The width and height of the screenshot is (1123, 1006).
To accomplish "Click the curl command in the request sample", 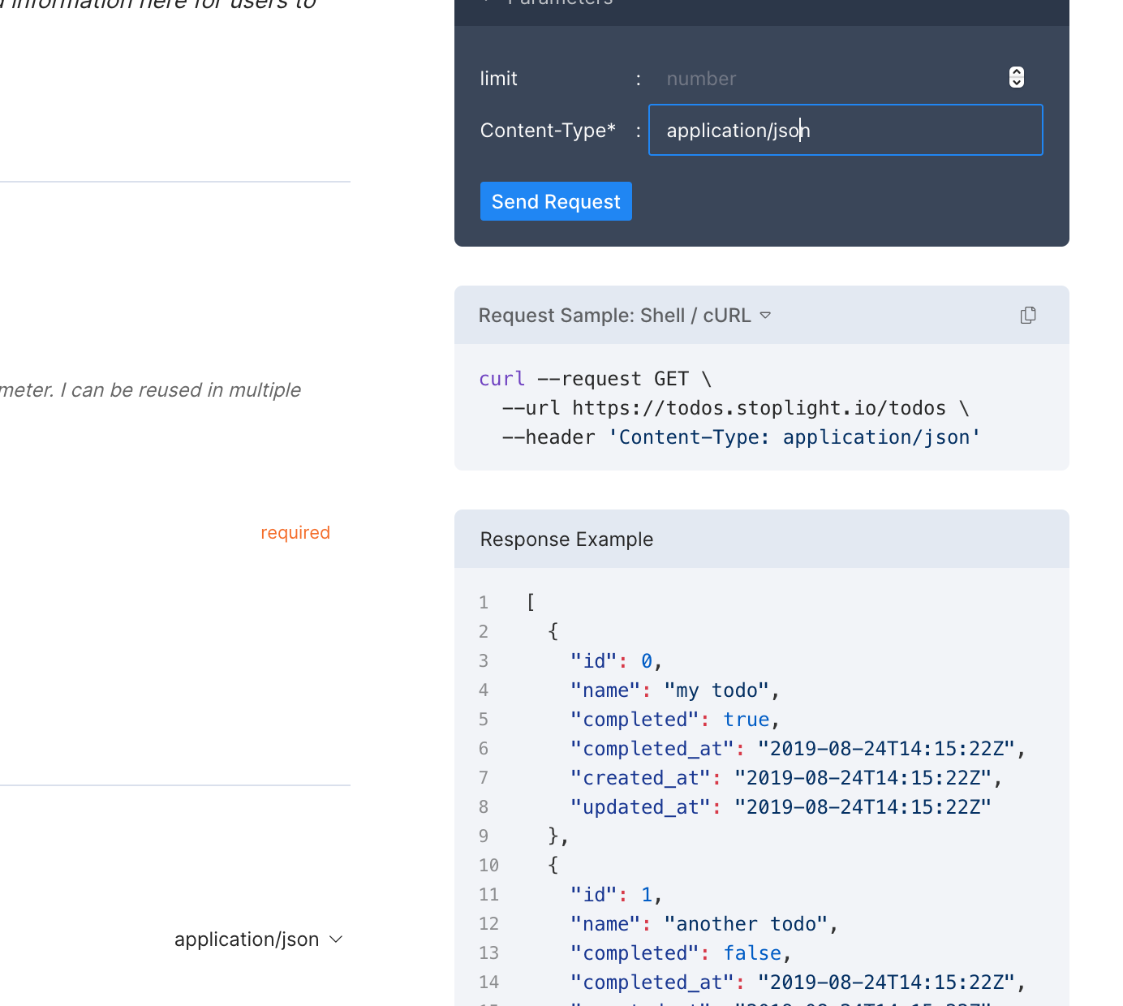I will coord(501,378).
